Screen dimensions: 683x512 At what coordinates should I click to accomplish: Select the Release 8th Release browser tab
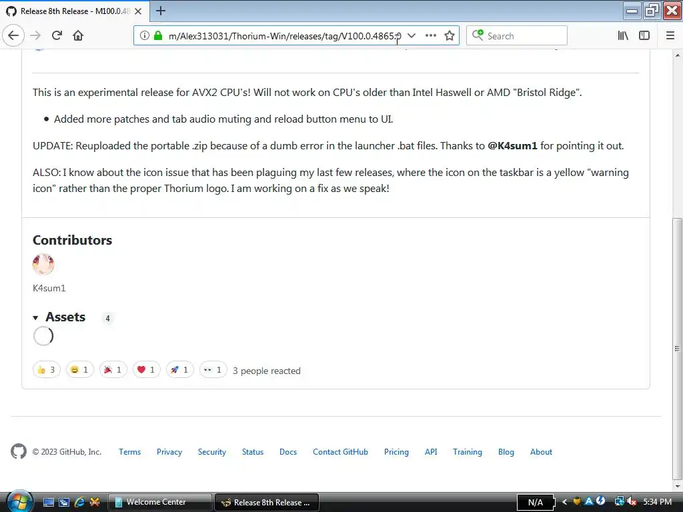[x=75, y=11]
